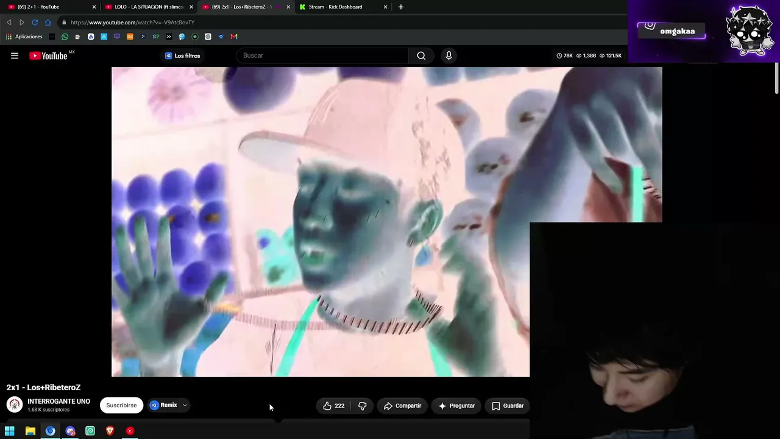Viewport: 780px width, 439px height.
Task: Open the INTERROGANTE UNO channel avatar
Action: (x=15, y=405)
